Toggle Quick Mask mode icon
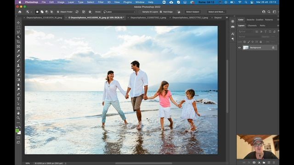The width and height of the screenshot is (294, 165). (18, 137)
